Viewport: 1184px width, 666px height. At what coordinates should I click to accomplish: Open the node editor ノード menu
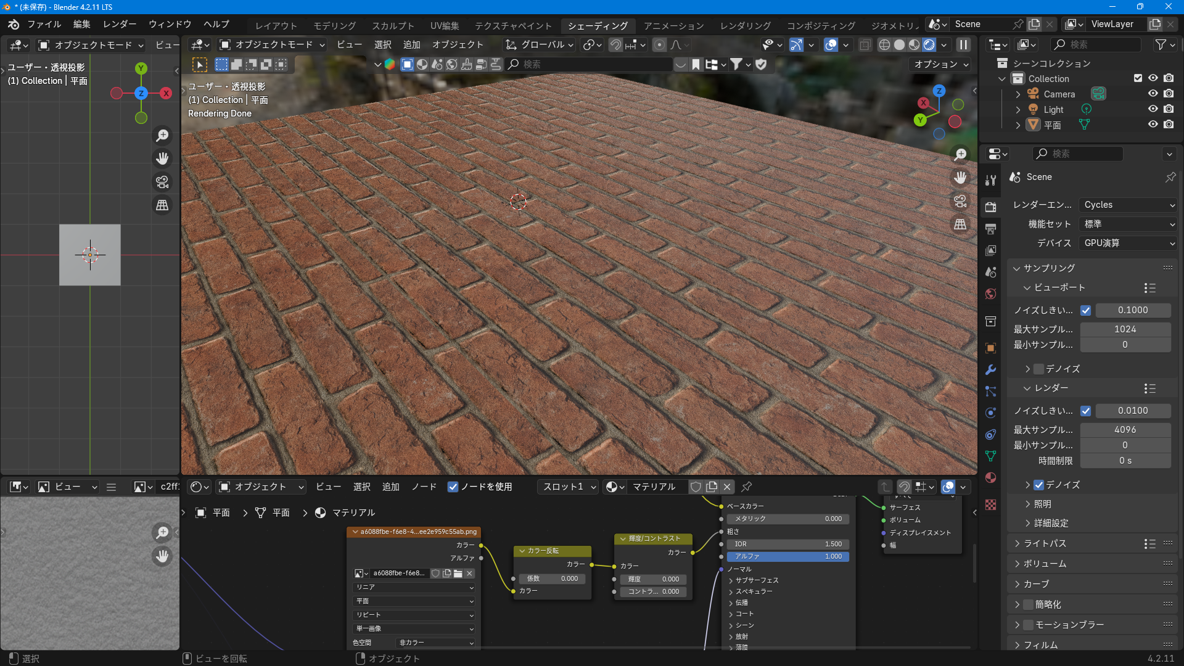pos(424,487)
